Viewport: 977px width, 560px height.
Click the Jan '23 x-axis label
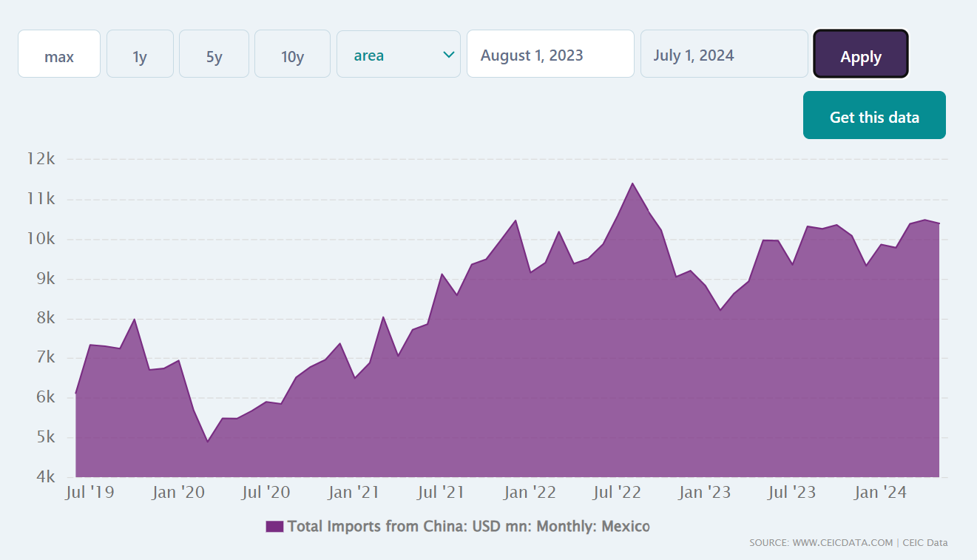click(704, 492)
